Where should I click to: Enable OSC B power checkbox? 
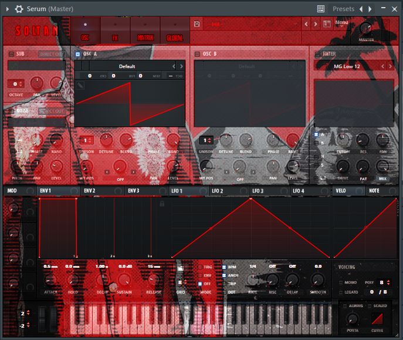197,54
